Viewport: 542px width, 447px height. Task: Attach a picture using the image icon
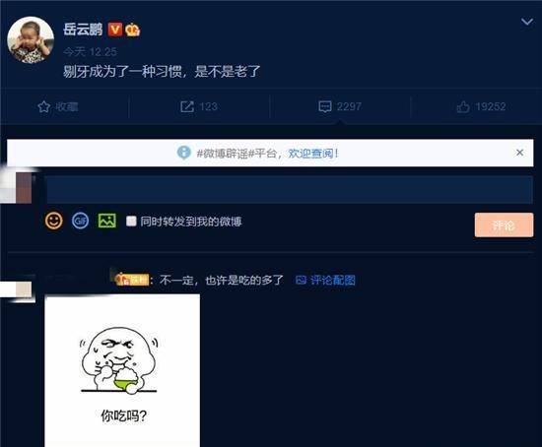pos(107,221)
